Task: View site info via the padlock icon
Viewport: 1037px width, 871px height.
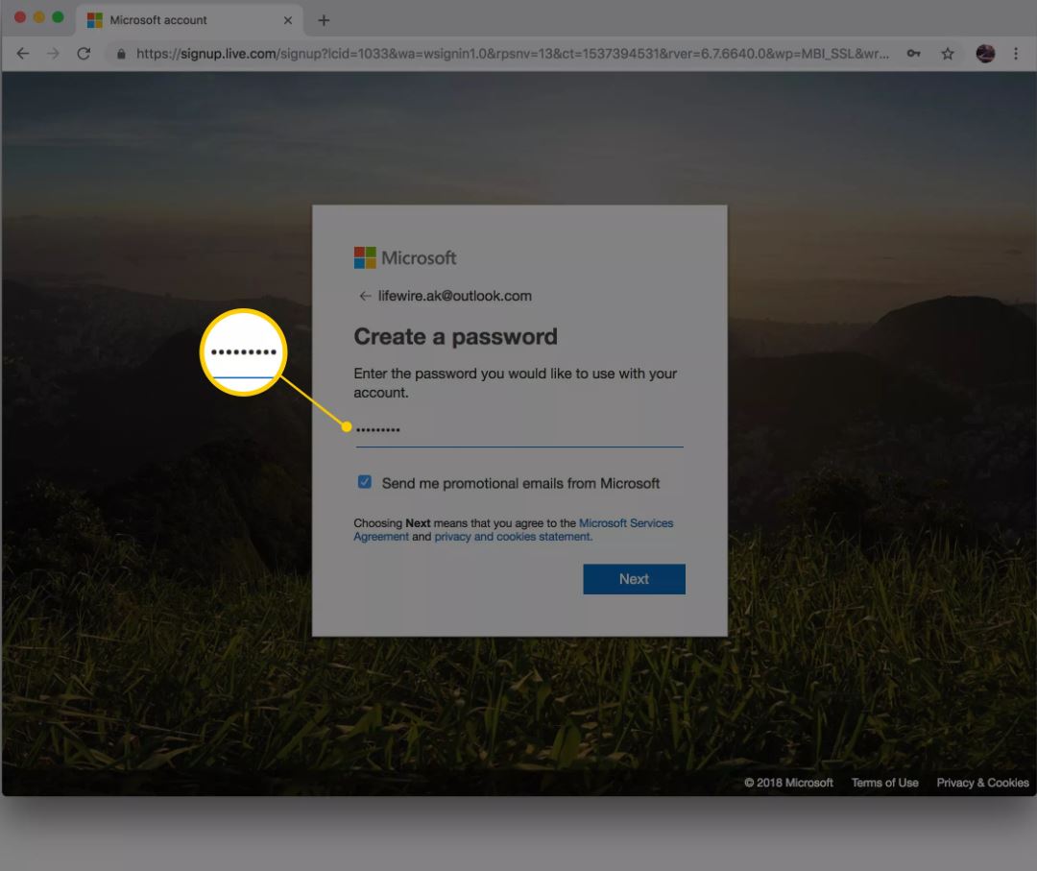Action: 121,54
